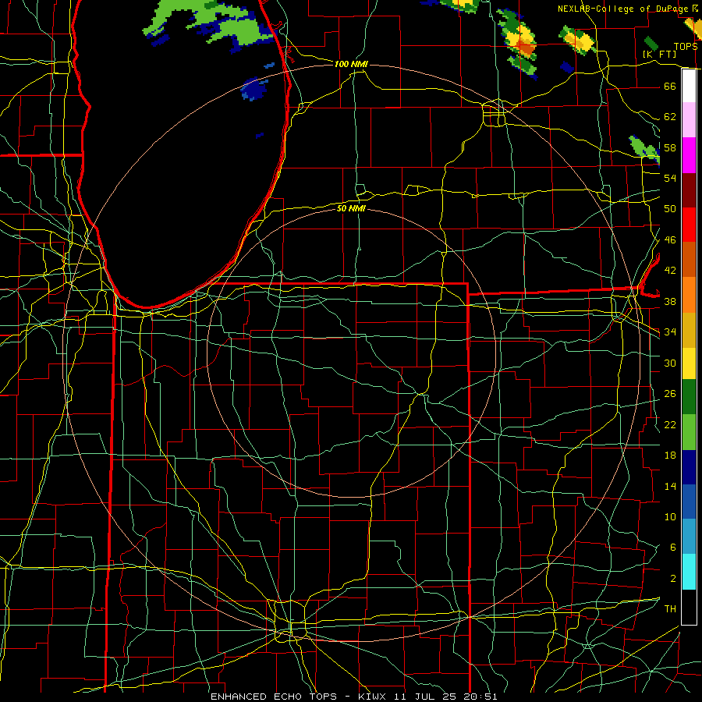Select the '22' legend value
702x702 pixels.
670,424
